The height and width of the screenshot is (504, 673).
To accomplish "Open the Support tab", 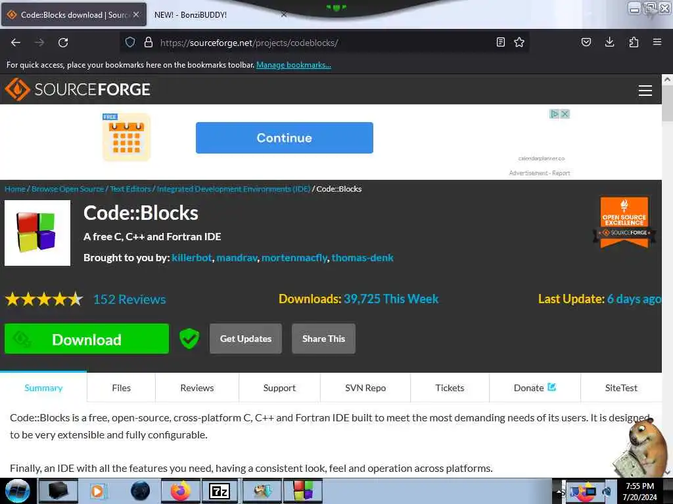I will click(279, 387).
